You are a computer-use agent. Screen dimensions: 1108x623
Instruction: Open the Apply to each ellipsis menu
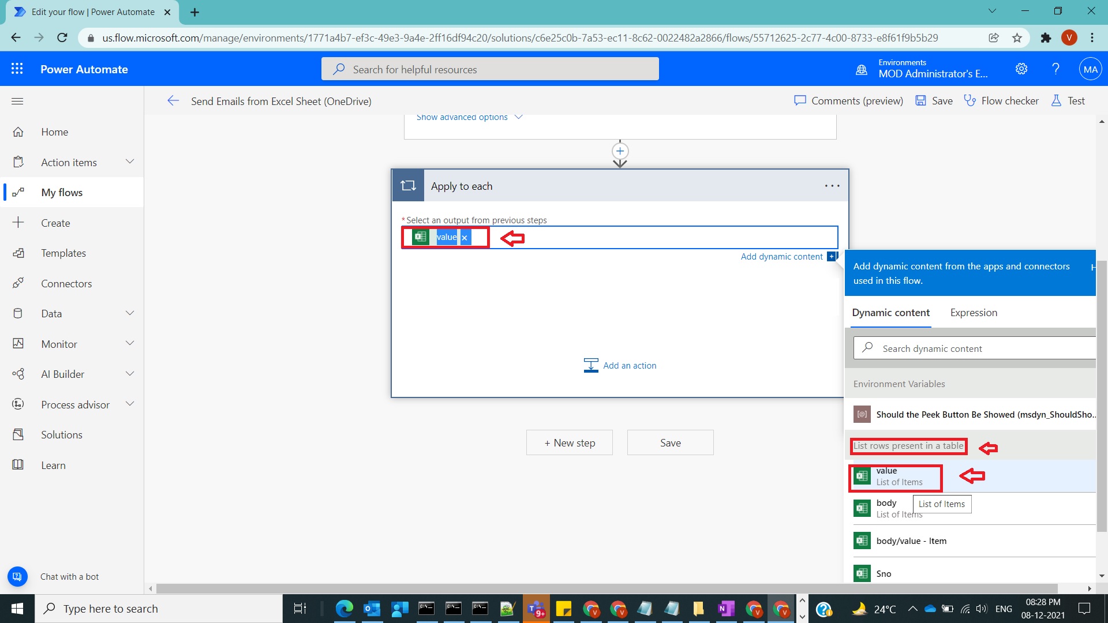point(832,185)
